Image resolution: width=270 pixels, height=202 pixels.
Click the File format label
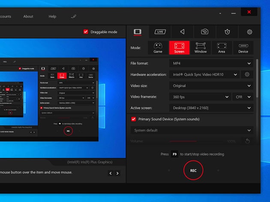[x=139, y=63]
